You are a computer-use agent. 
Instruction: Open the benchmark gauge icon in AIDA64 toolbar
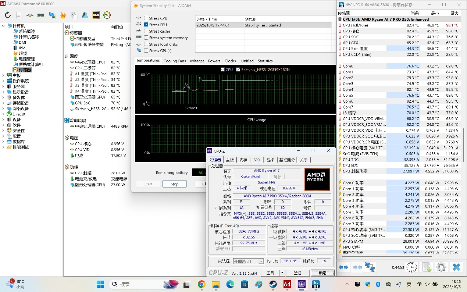click(x=107, y=15)
